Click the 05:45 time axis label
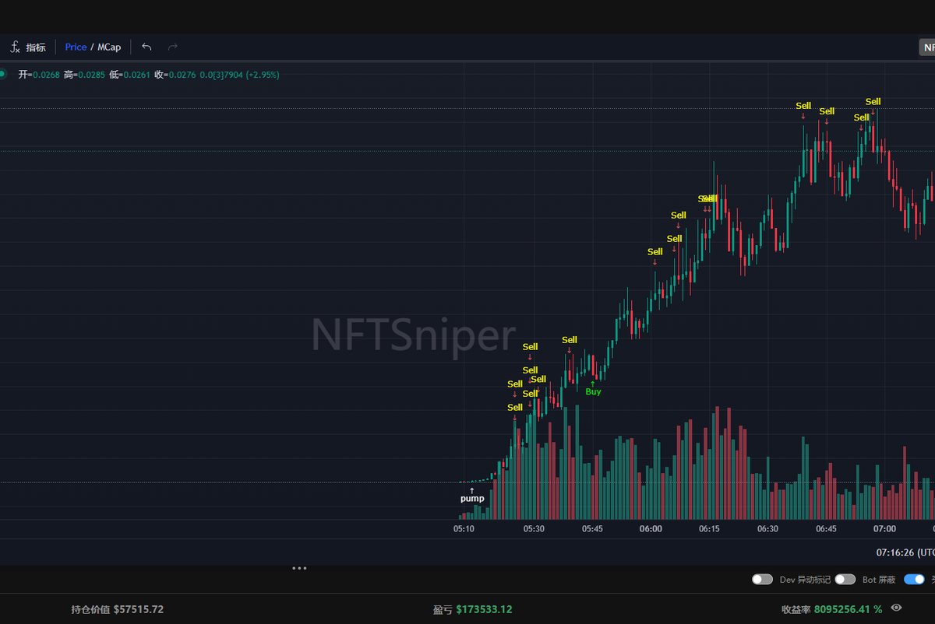935x624 pixels. [592, 529]
